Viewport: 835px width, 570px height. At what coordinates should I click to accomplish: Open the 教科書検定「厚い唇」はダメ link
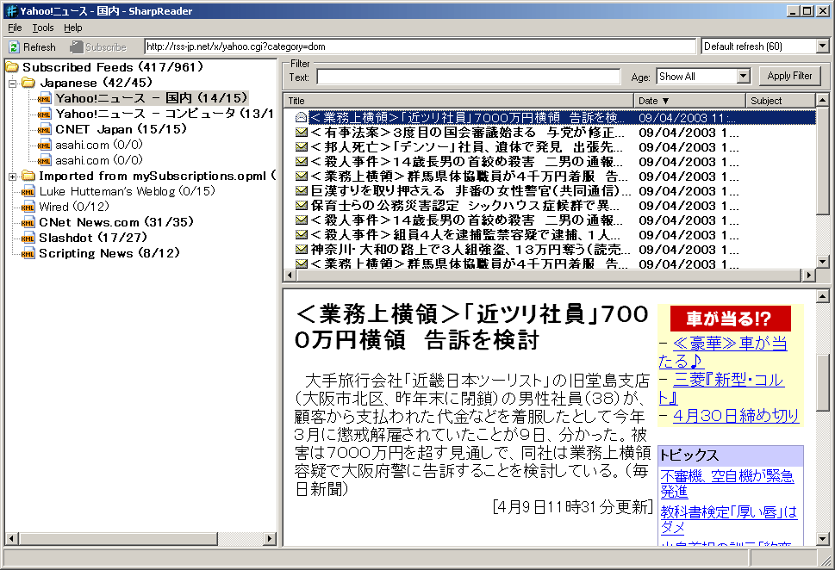point(728,519)
